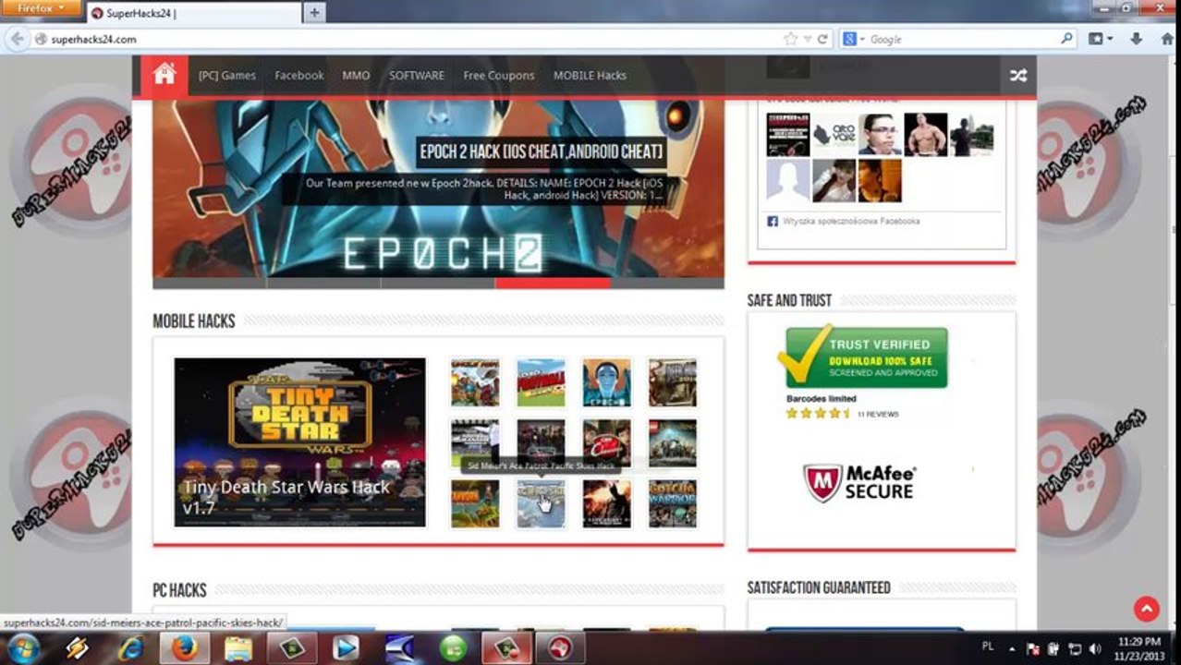Select the SuperHacks24 browser tab
Image resolution: width=1181 pixels, height=665 pixels.
coord(194,13)
